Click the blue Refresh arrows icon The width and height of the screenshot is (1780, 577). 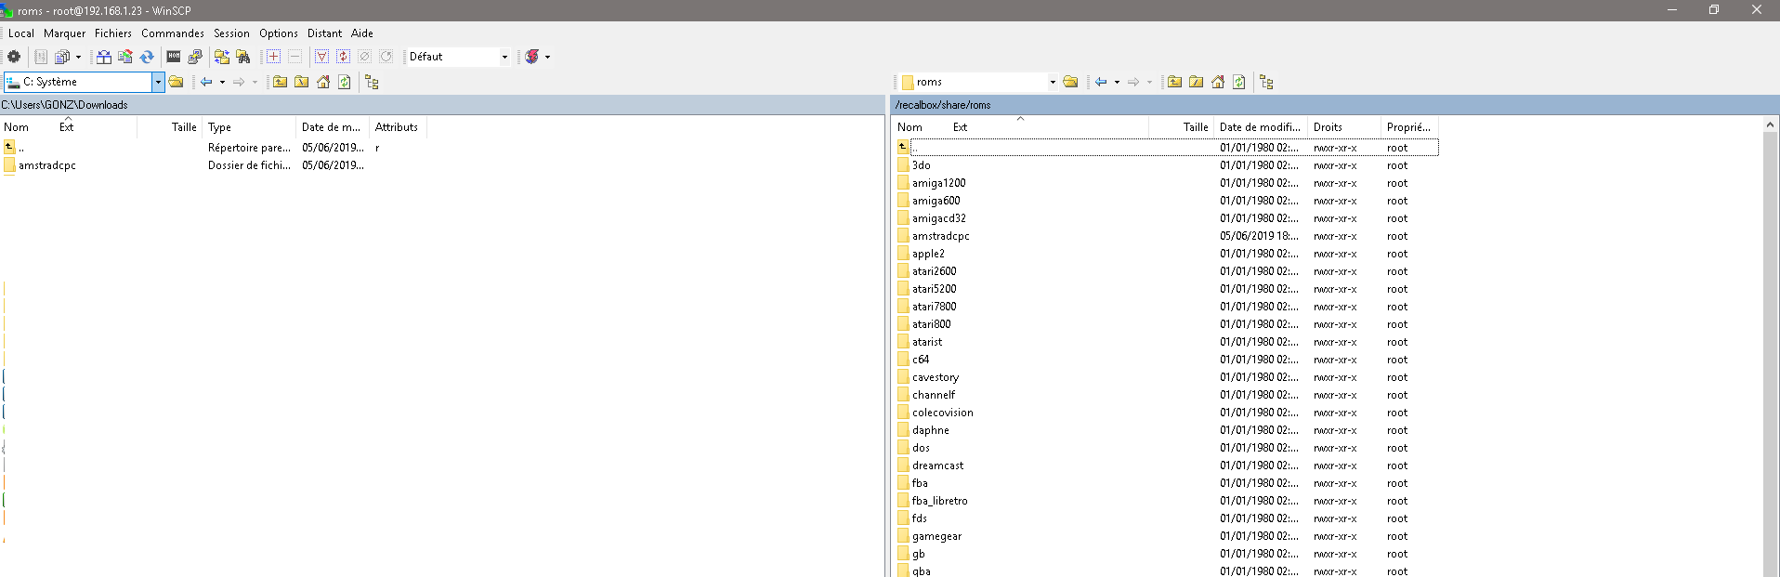[x=147, y=57]
